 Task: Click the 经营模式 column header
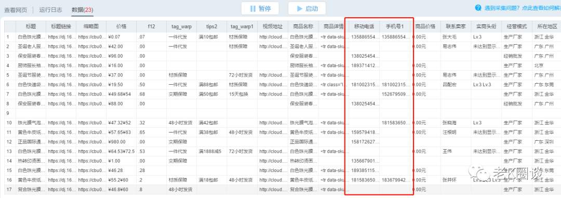(516, 26)
